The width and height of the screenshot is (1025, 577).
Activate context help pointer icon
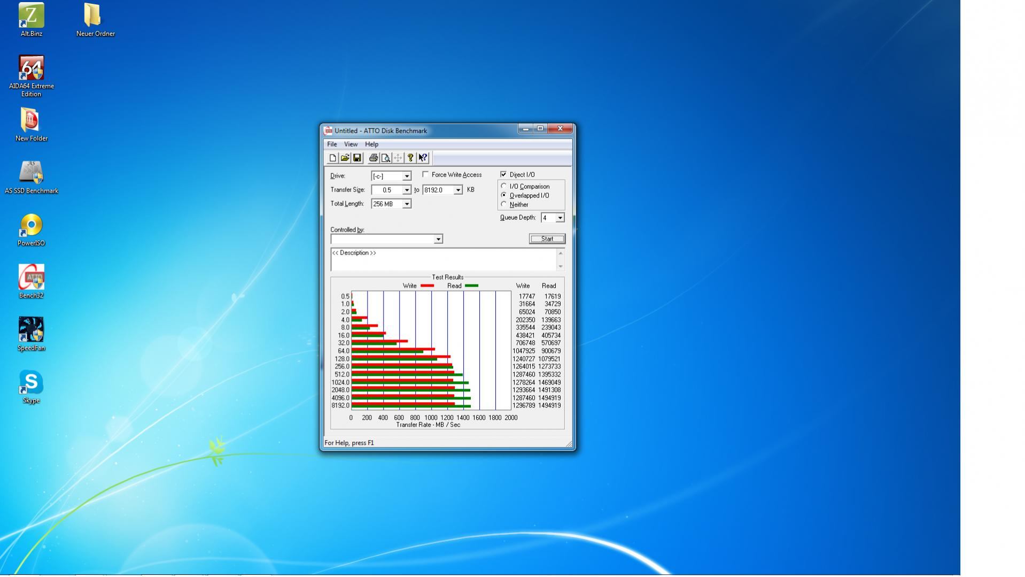pyautogui.click(x=423, y=158)
